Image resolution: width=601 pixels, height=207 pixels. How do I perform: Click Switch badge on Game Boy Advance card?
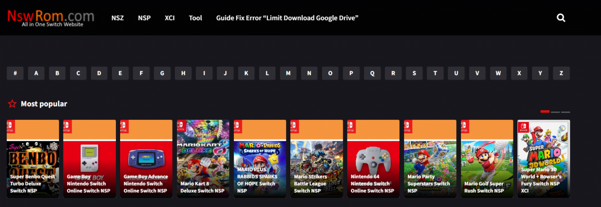pos(124,127)
